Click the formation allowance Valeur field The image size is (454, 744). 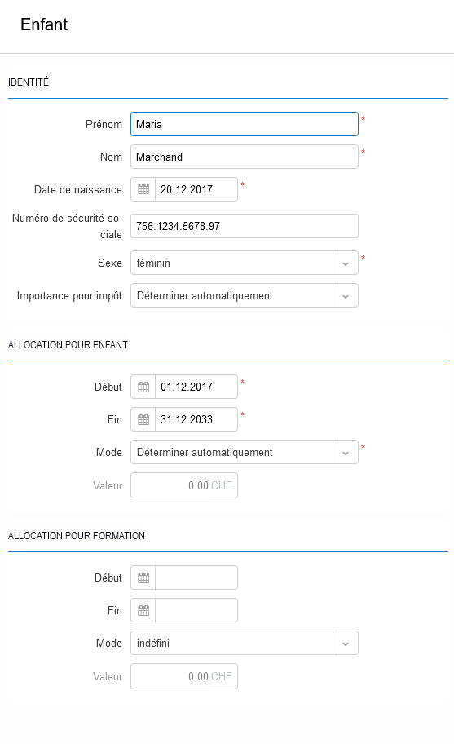[184, 676]
